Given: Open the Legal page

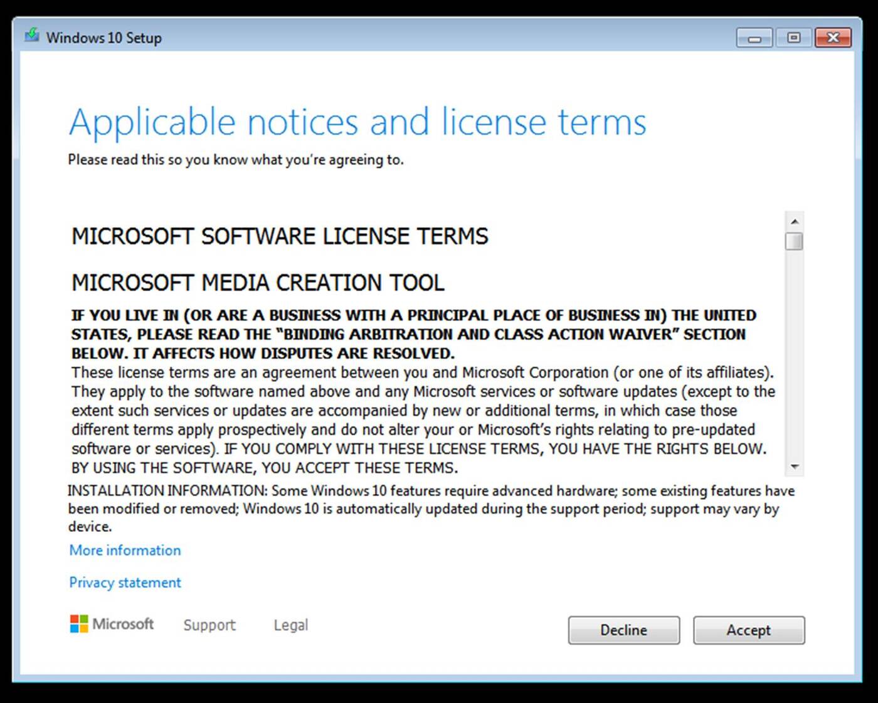Looking at the screenshot, I should [290, 625].
